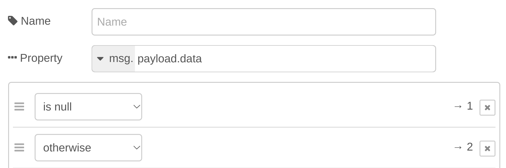Click the arrow icon pointing to output 2
506x168 pixels.
tap(458, 147)
